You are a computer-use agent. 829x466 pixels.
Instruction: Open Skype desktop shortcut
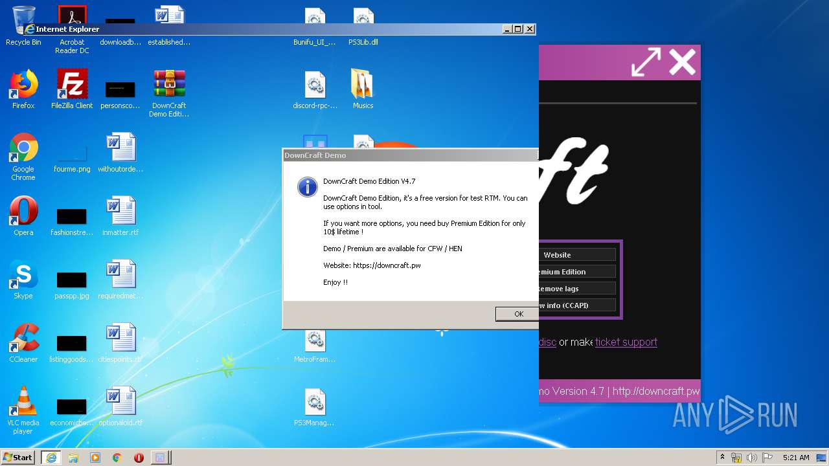click(23, 280)
